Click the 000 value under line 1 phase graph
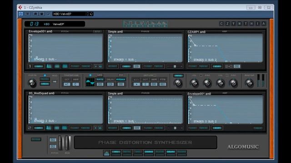The image size is (291, 163). click(x=136, y=67)
